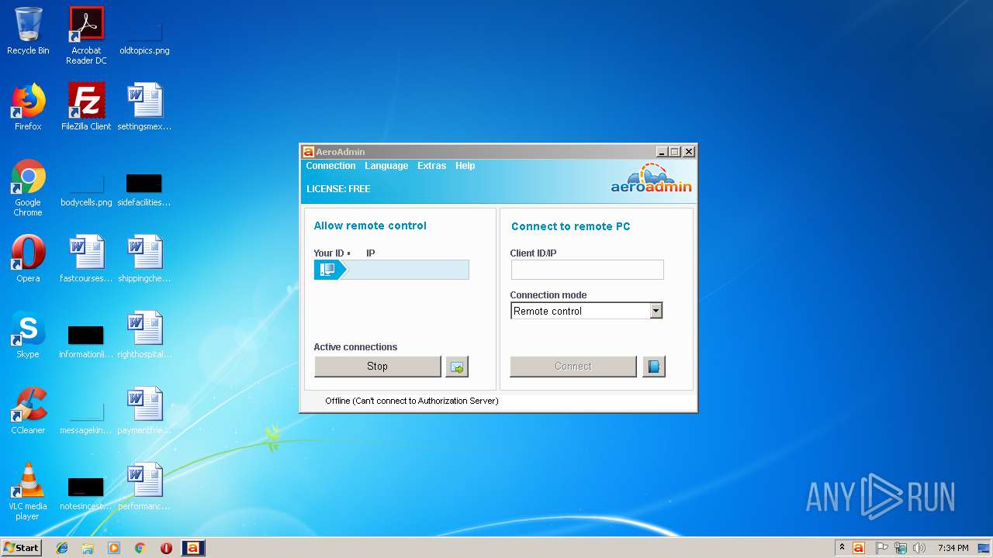
Task: Open FileZilla Client shortcut
Action: click(x=86, y=107)
